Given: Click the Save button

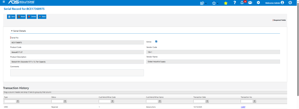Looking at the screenshot, I should point(11,17).
